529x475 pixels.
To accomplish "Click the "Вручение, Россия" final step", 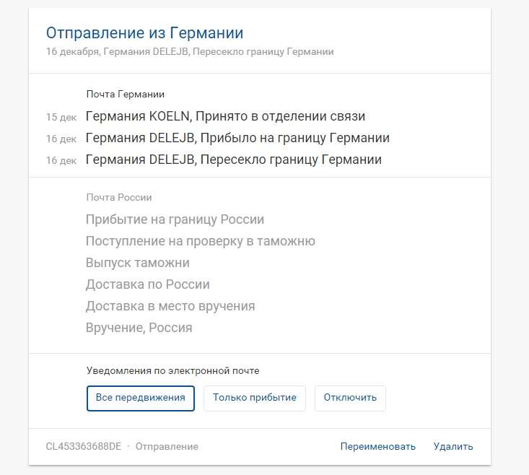I will click(139, 328).
